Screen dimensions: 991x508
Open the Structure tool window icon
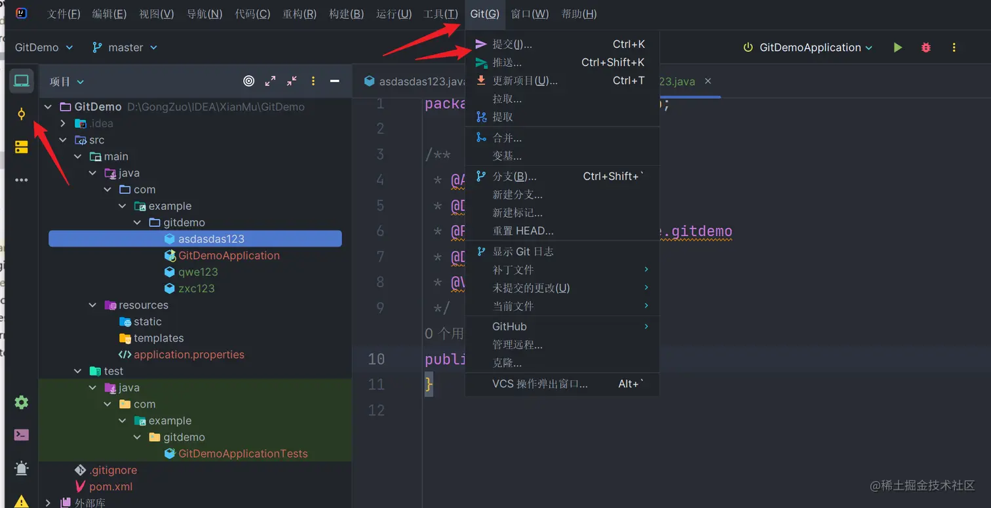(22, 147)
